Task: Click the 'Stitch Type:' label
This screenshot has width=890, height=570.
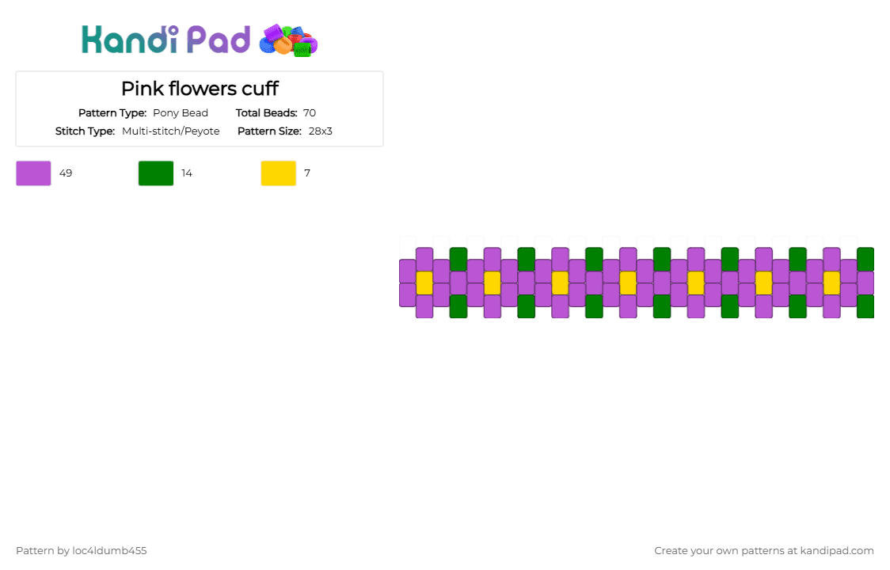Action: click(86, 131)
